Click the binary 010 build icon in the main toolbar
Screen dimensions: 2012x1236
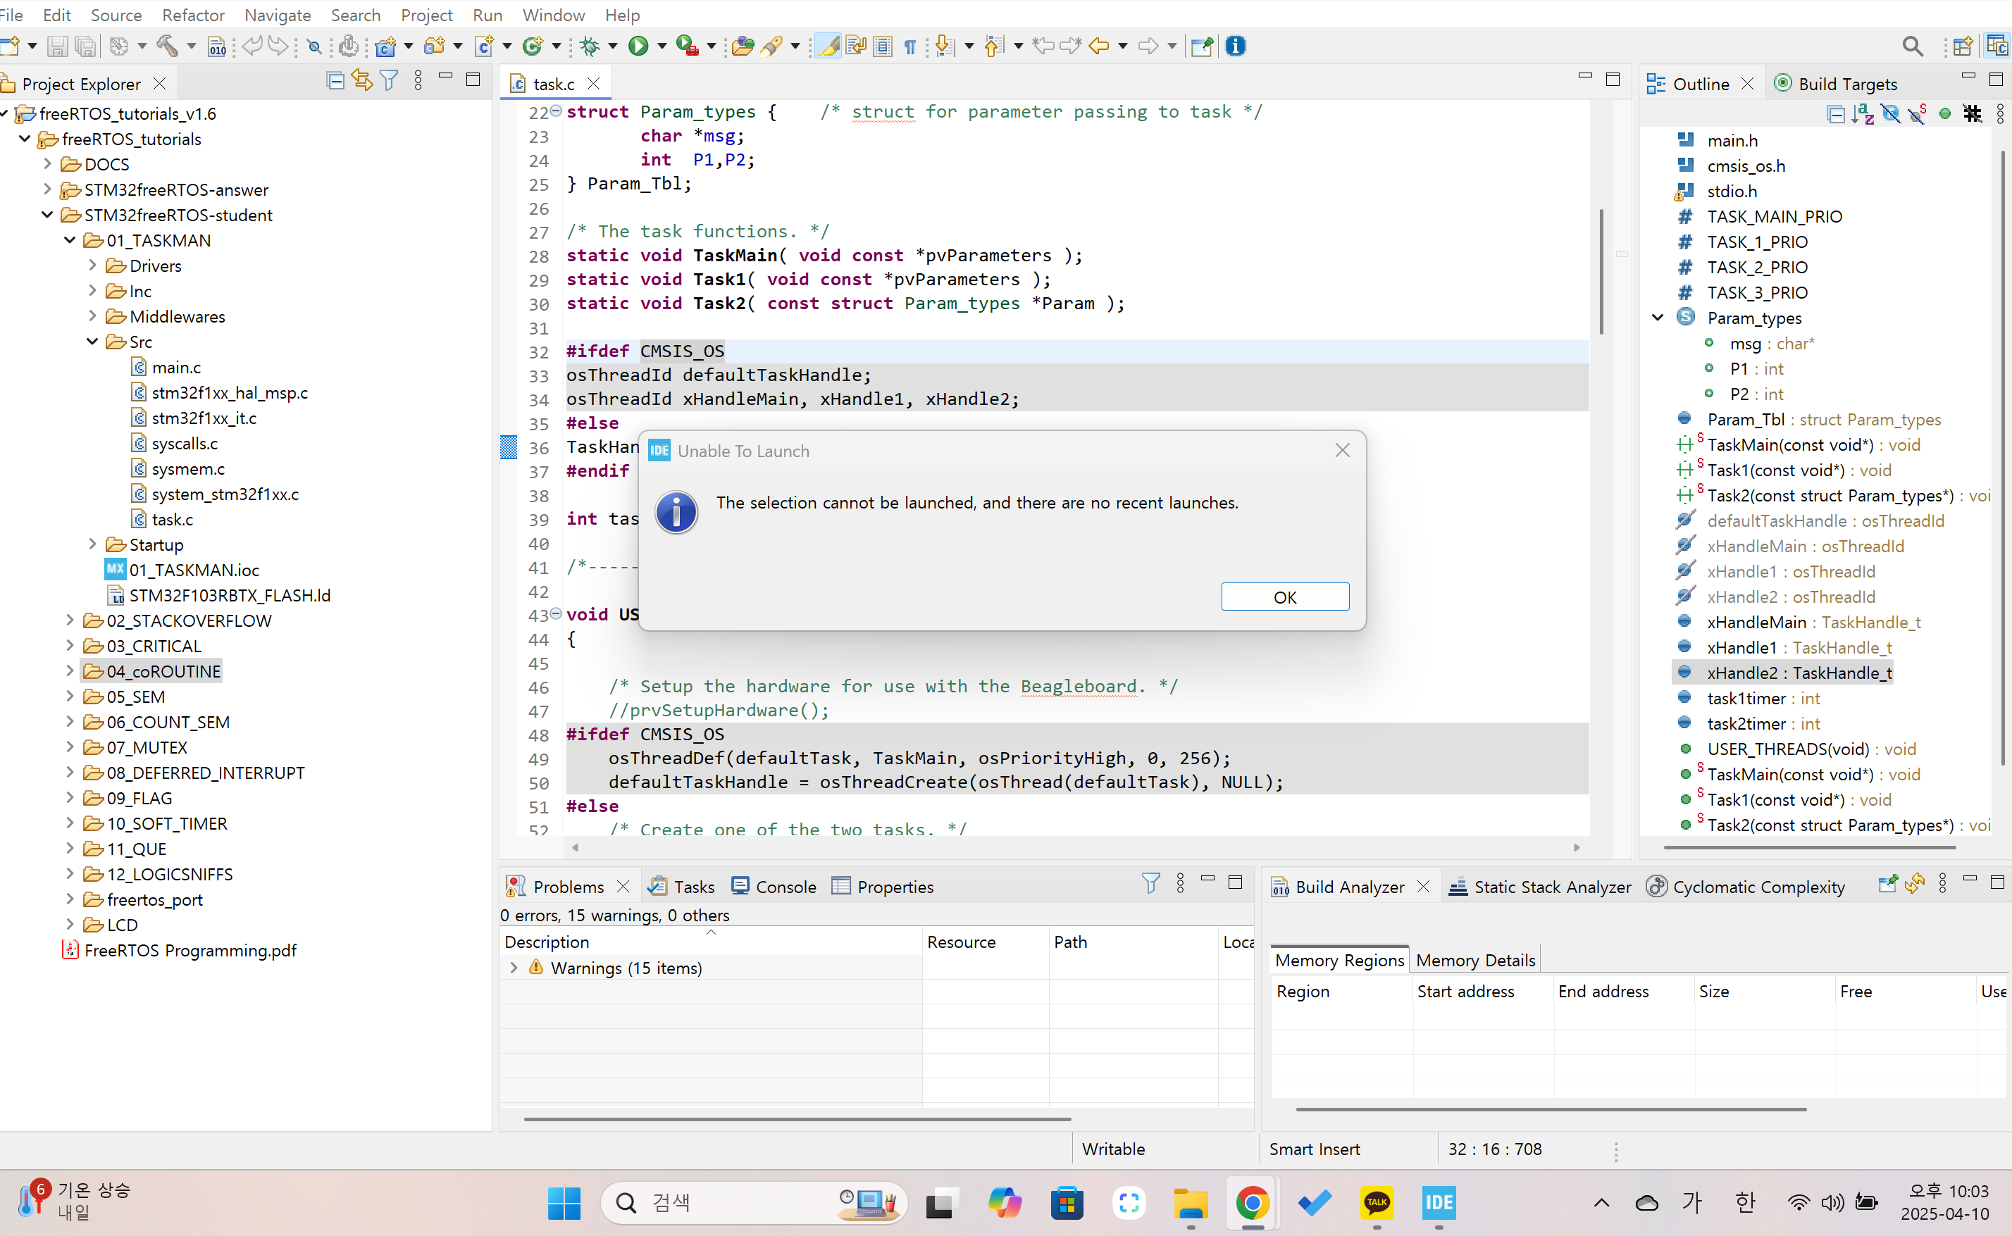pyautogui.click(x=217, y=46)
